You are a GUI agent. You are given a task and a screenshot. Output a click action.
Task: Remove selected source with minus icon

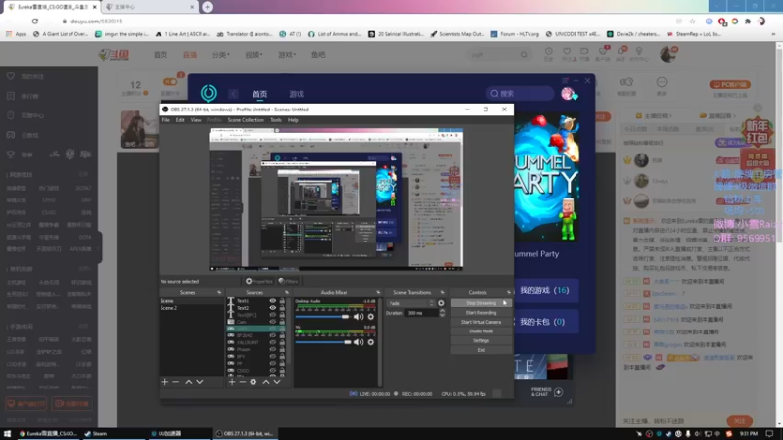[242, 382]
